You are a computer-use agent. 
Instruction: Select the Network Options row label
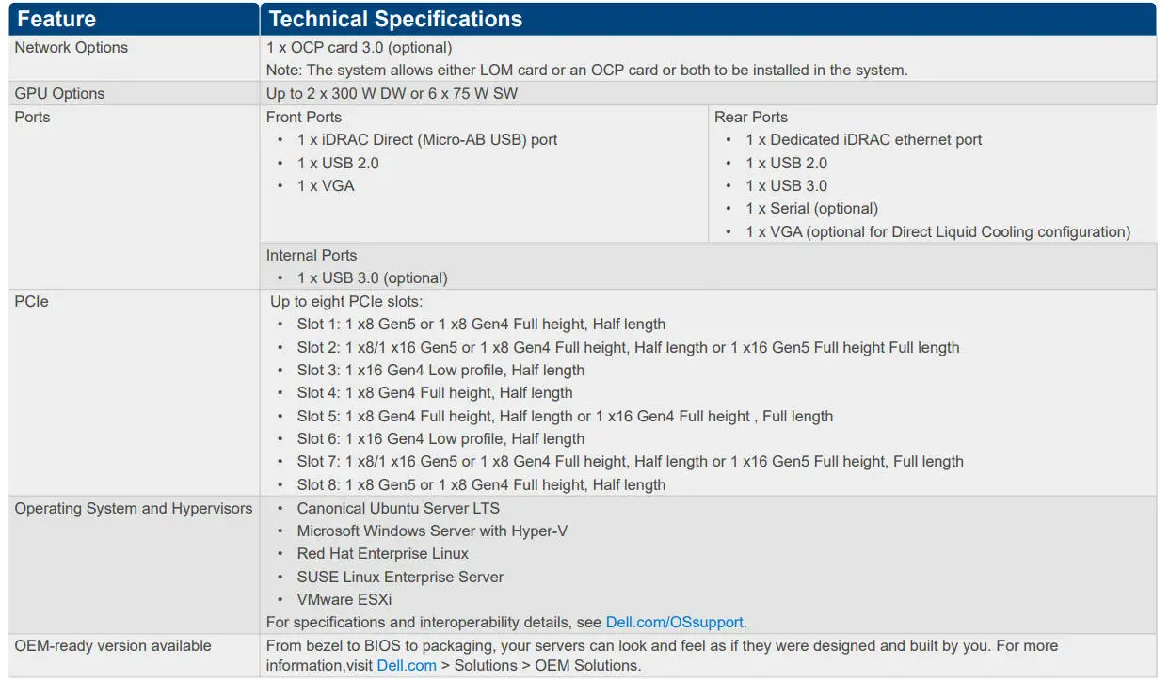coord(72,48)
